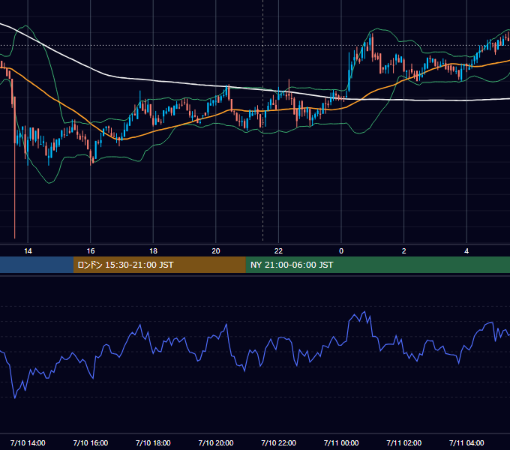Click the 7/11 00:00 time label
The width and height of the screenshot is (510, 450).
pos(341,442)
